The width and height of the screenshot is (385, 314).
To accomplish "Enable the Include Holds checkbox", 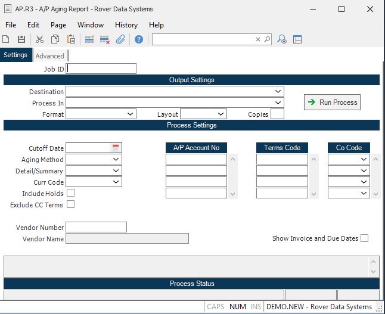I will [71, 193].
